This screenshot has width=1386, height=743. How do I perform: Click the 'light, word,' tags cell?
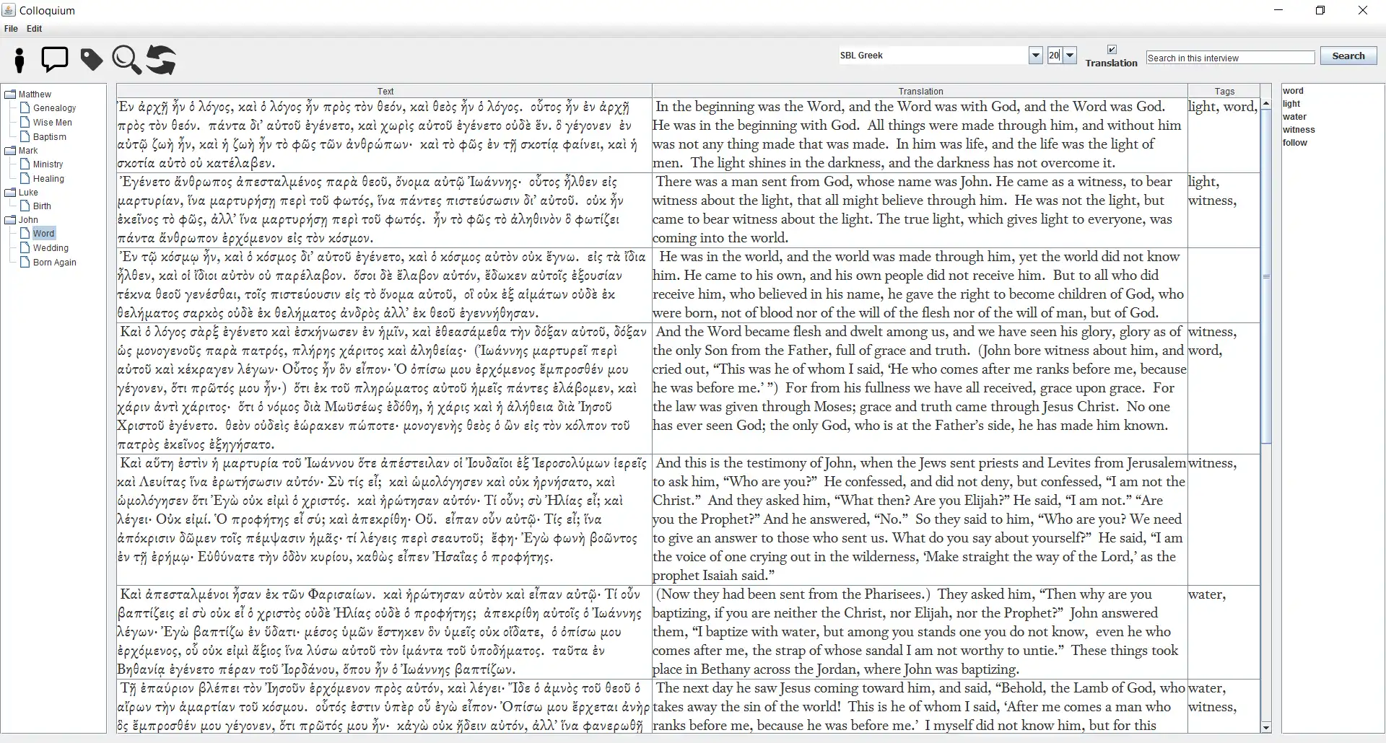1224,135
